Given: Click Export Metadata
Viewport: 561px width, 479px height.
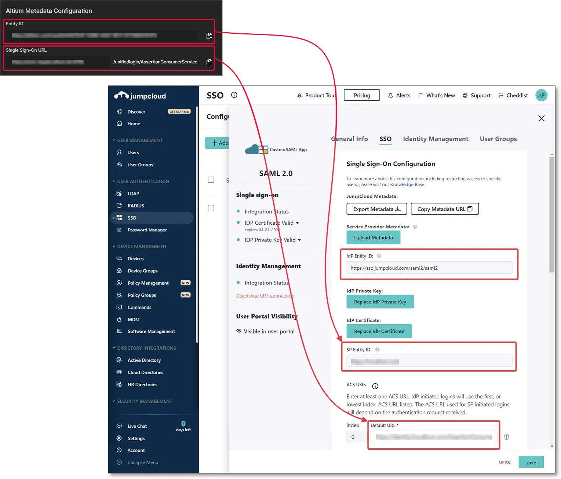Looking at the screenshot, I should 377,209.
